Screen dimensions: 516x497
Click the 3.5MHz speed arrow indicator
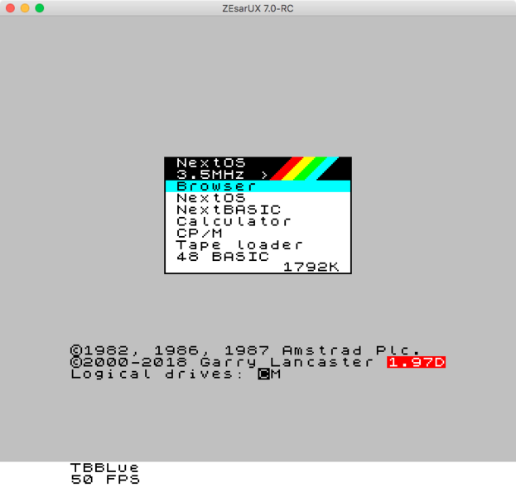(x=264, y=175)
